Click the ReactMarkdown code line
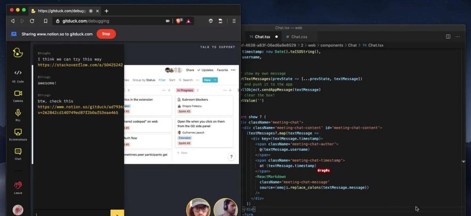 (271, 177)
